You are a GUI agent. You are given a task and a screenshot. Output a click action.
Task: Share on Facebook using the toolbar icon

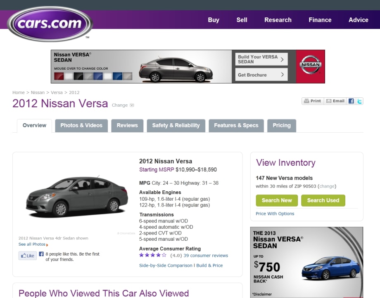click(351, 101)
